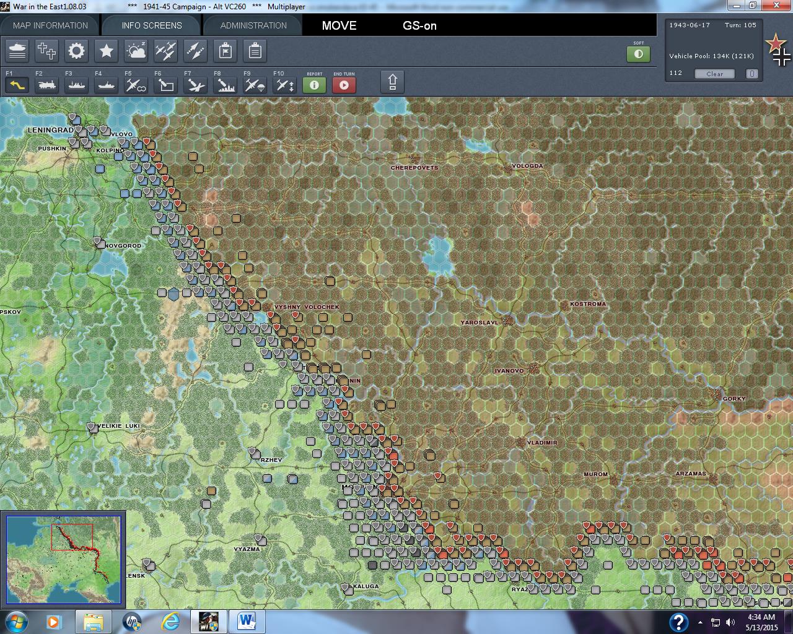Click the taskbar help question mark icon
The height and width of the screenshot is (634, 793).
coord(678,622)
